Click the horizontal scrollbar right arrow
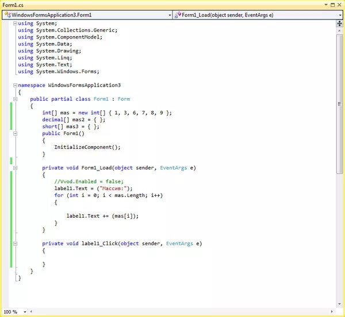345x317 pixels. click(x=332, y=311)
